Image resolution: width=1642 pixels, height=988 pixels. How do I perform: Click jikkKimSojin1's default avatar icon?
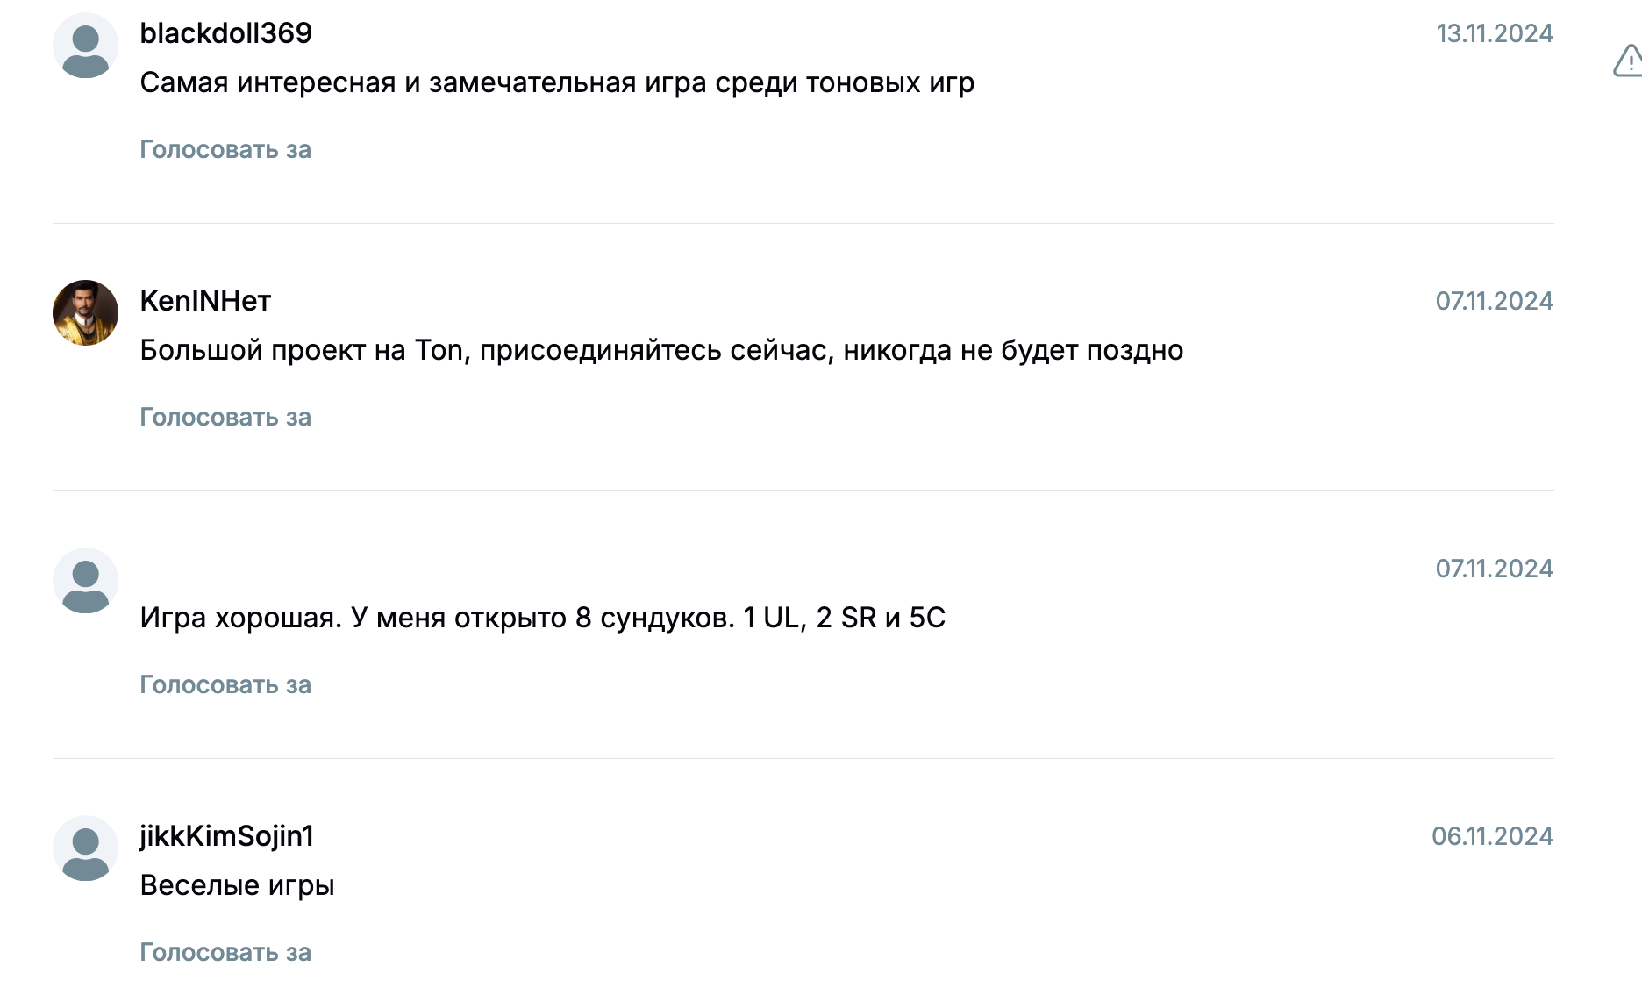(x=85, y=848)
